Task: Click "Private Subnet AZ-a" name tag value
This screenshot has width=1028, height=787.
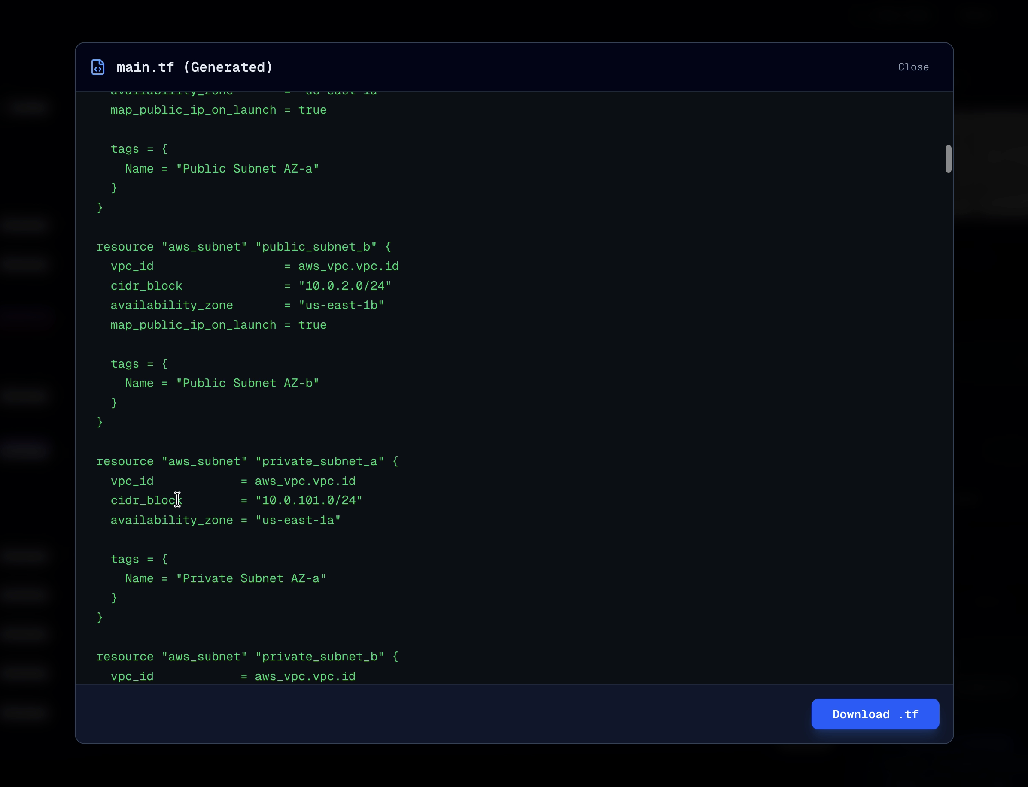Action: [251, 578]
